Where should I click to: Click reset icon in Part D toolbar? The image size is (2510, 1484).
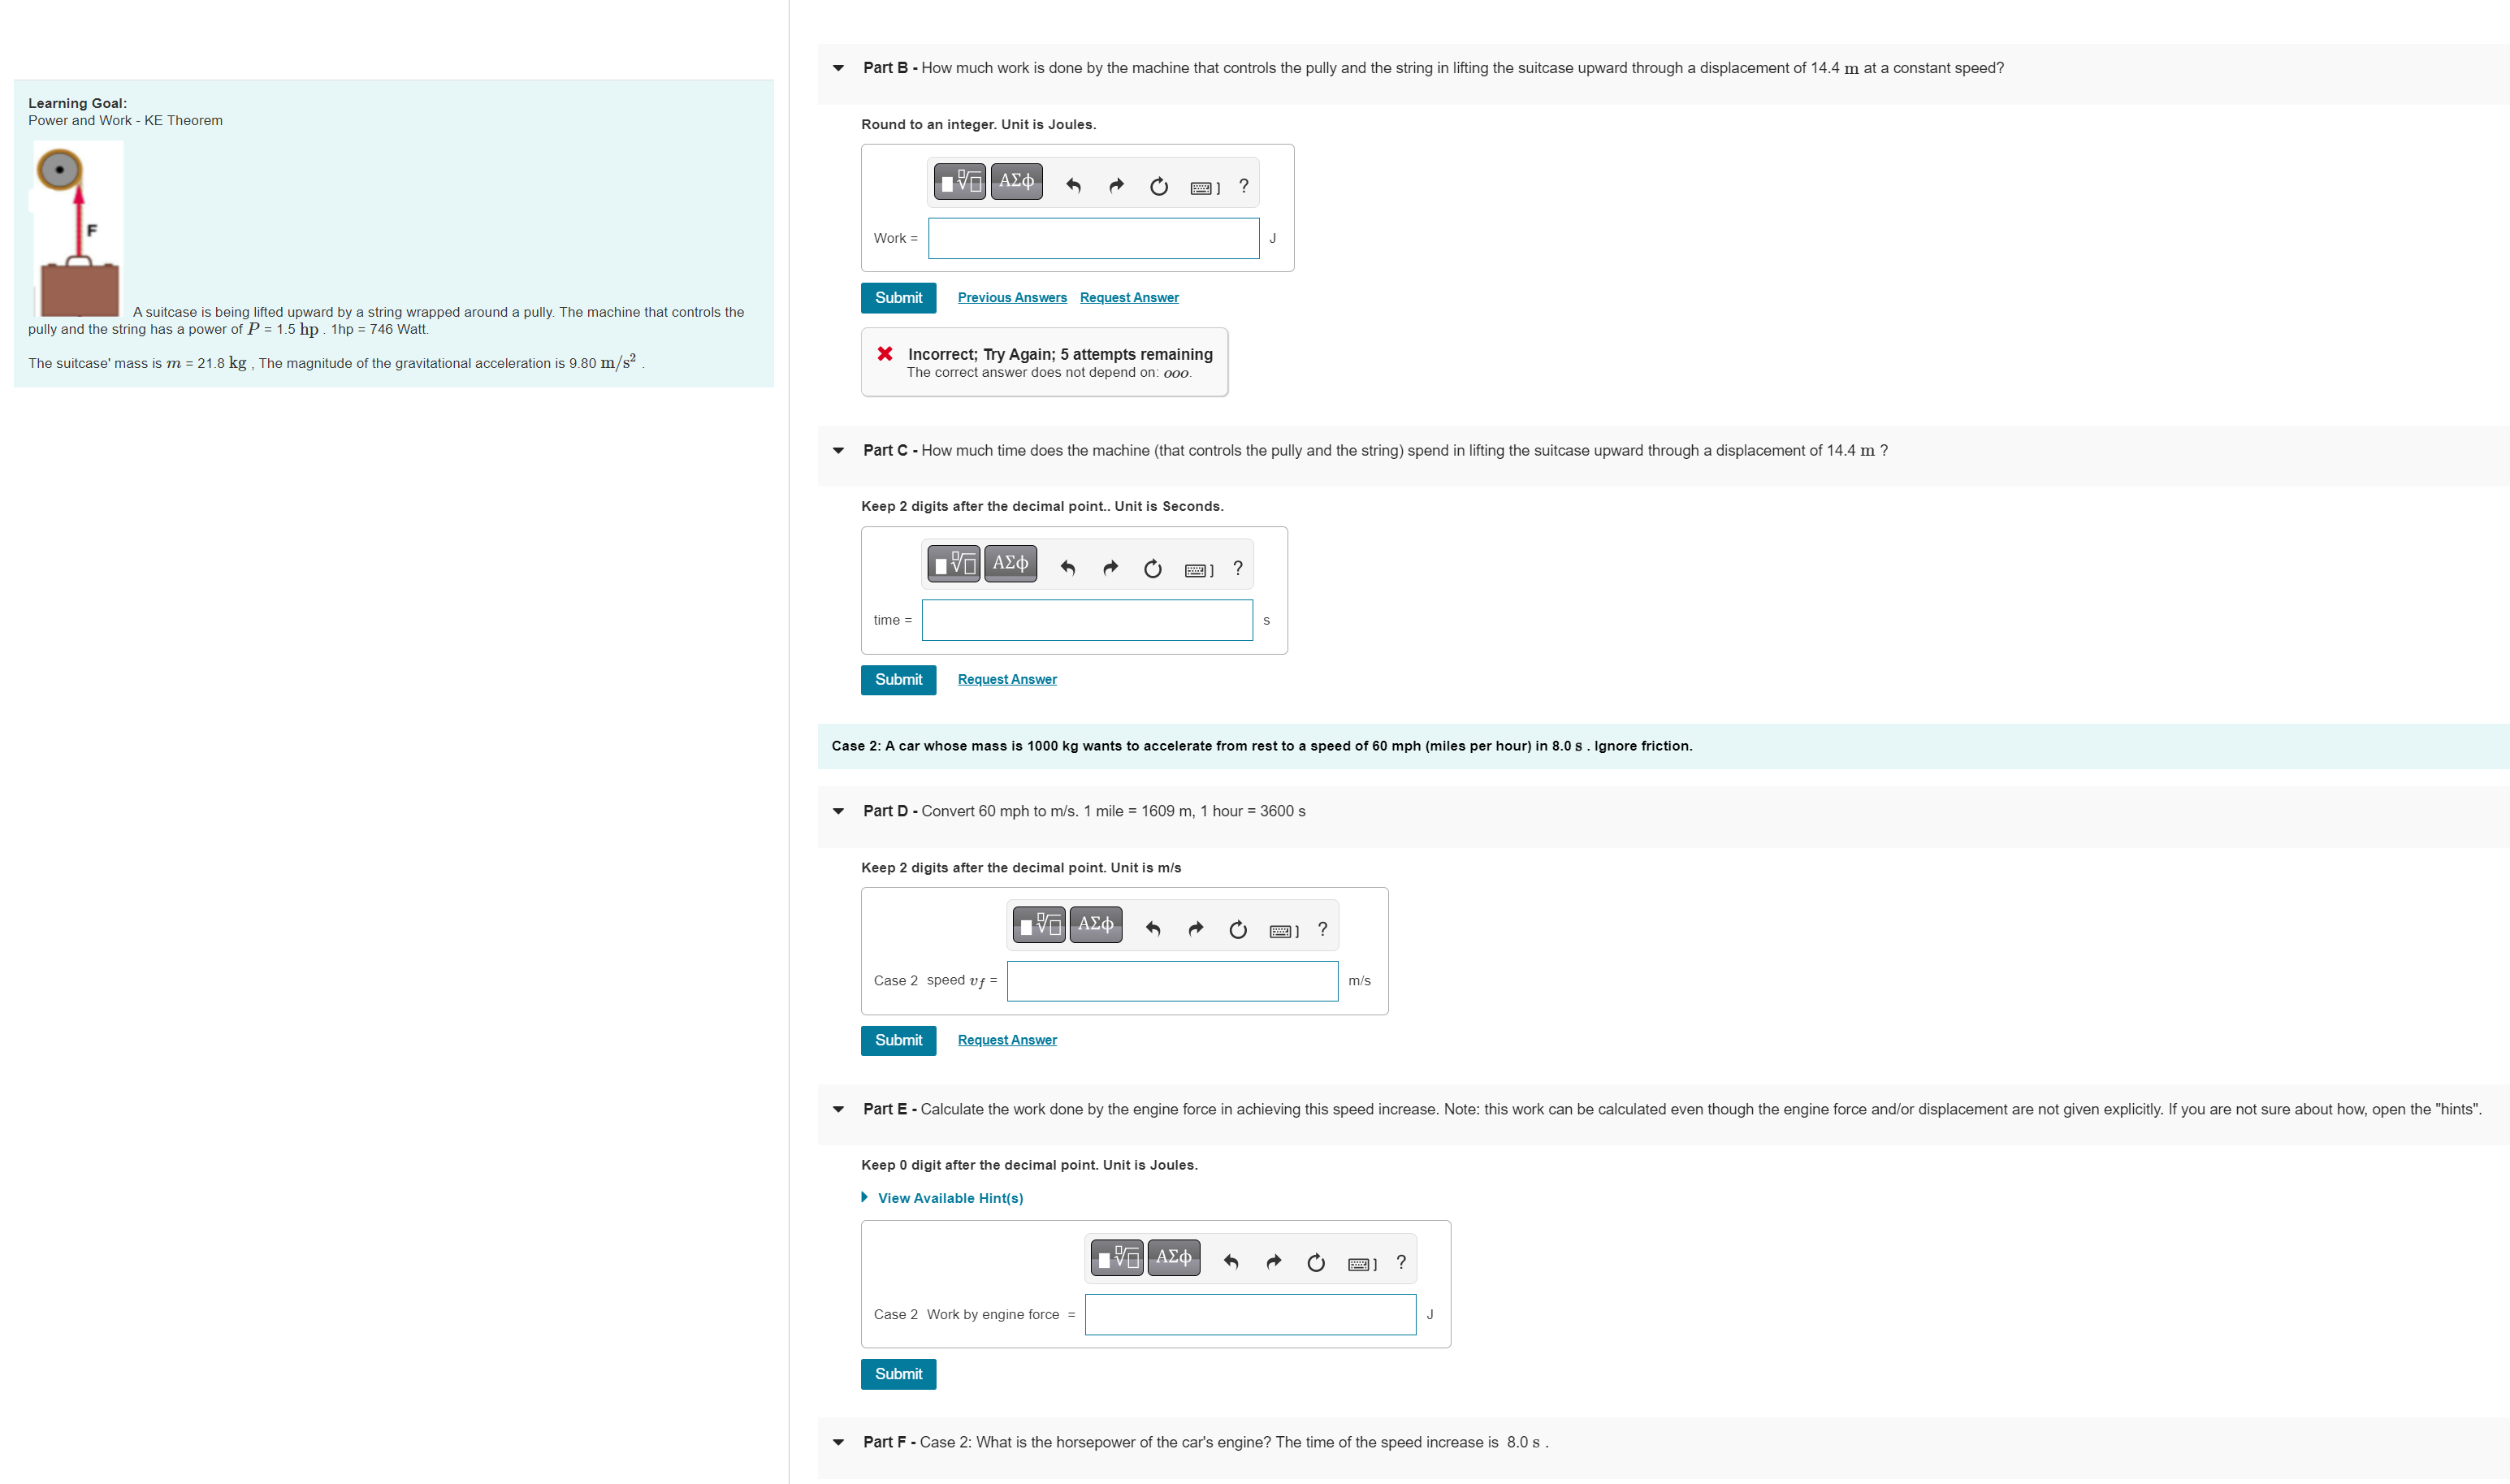pos(1237,929)
